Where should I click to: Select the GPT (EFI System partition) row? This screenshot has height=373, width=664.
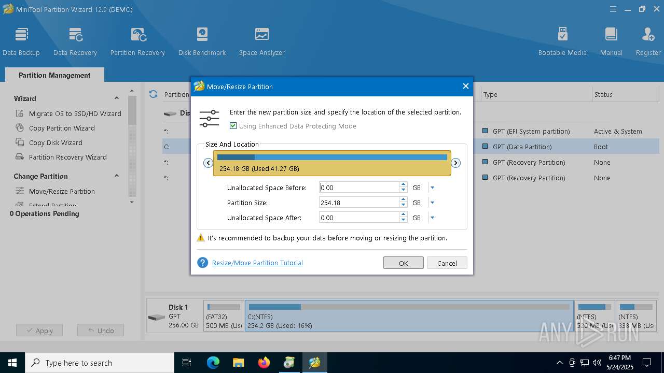(531, 131)
